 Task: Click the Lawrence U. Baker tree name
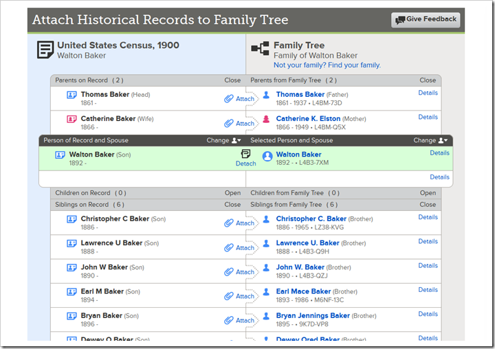click(x=307, y=243)
